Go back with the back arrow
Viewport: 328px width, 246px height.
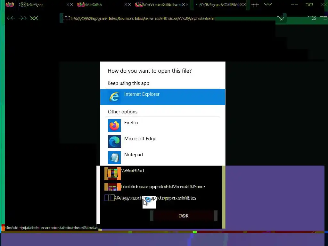11,18
